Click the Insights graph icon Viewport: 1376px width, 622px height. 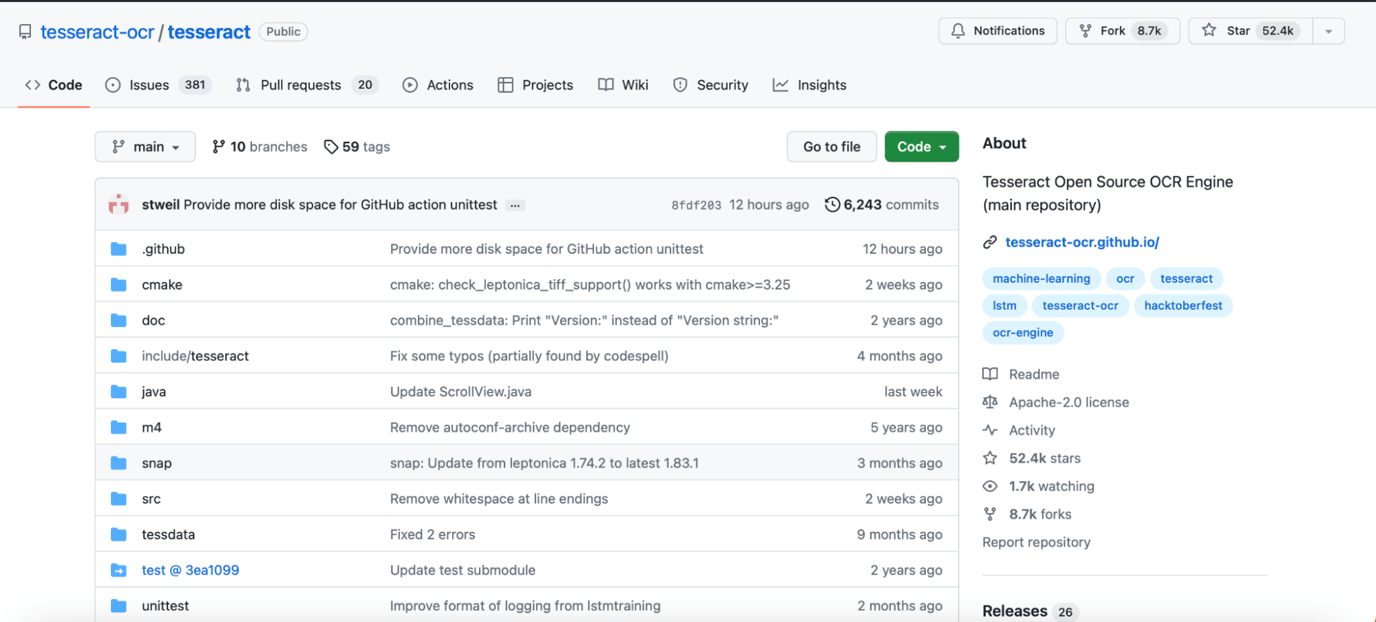tap(781, 85)
